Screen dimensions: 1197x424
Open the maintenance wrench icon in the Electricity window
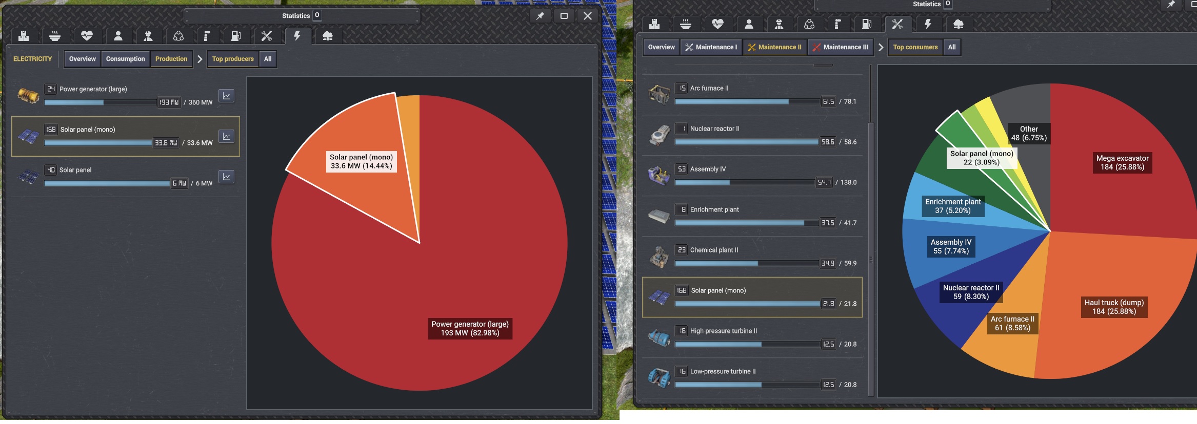tap(267, 36)
